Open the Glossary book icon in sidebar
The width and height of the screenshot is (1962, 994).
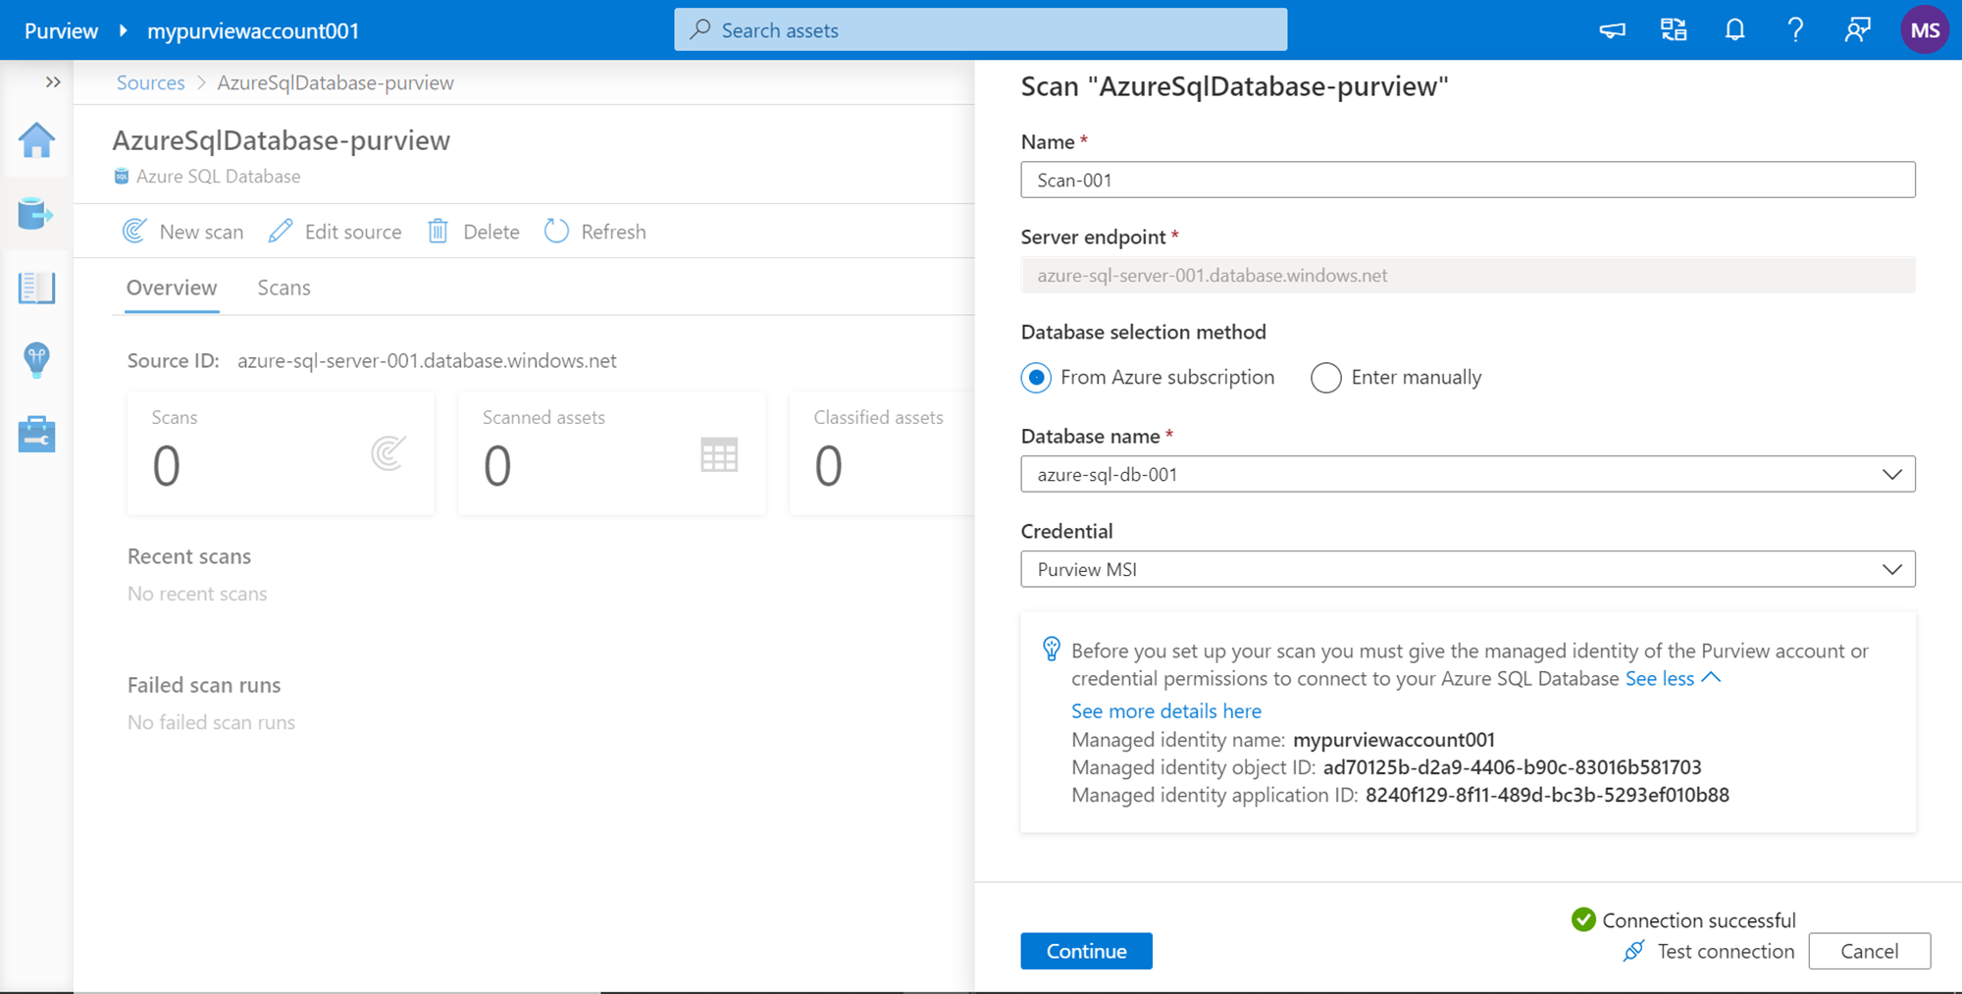coord(36,288)
